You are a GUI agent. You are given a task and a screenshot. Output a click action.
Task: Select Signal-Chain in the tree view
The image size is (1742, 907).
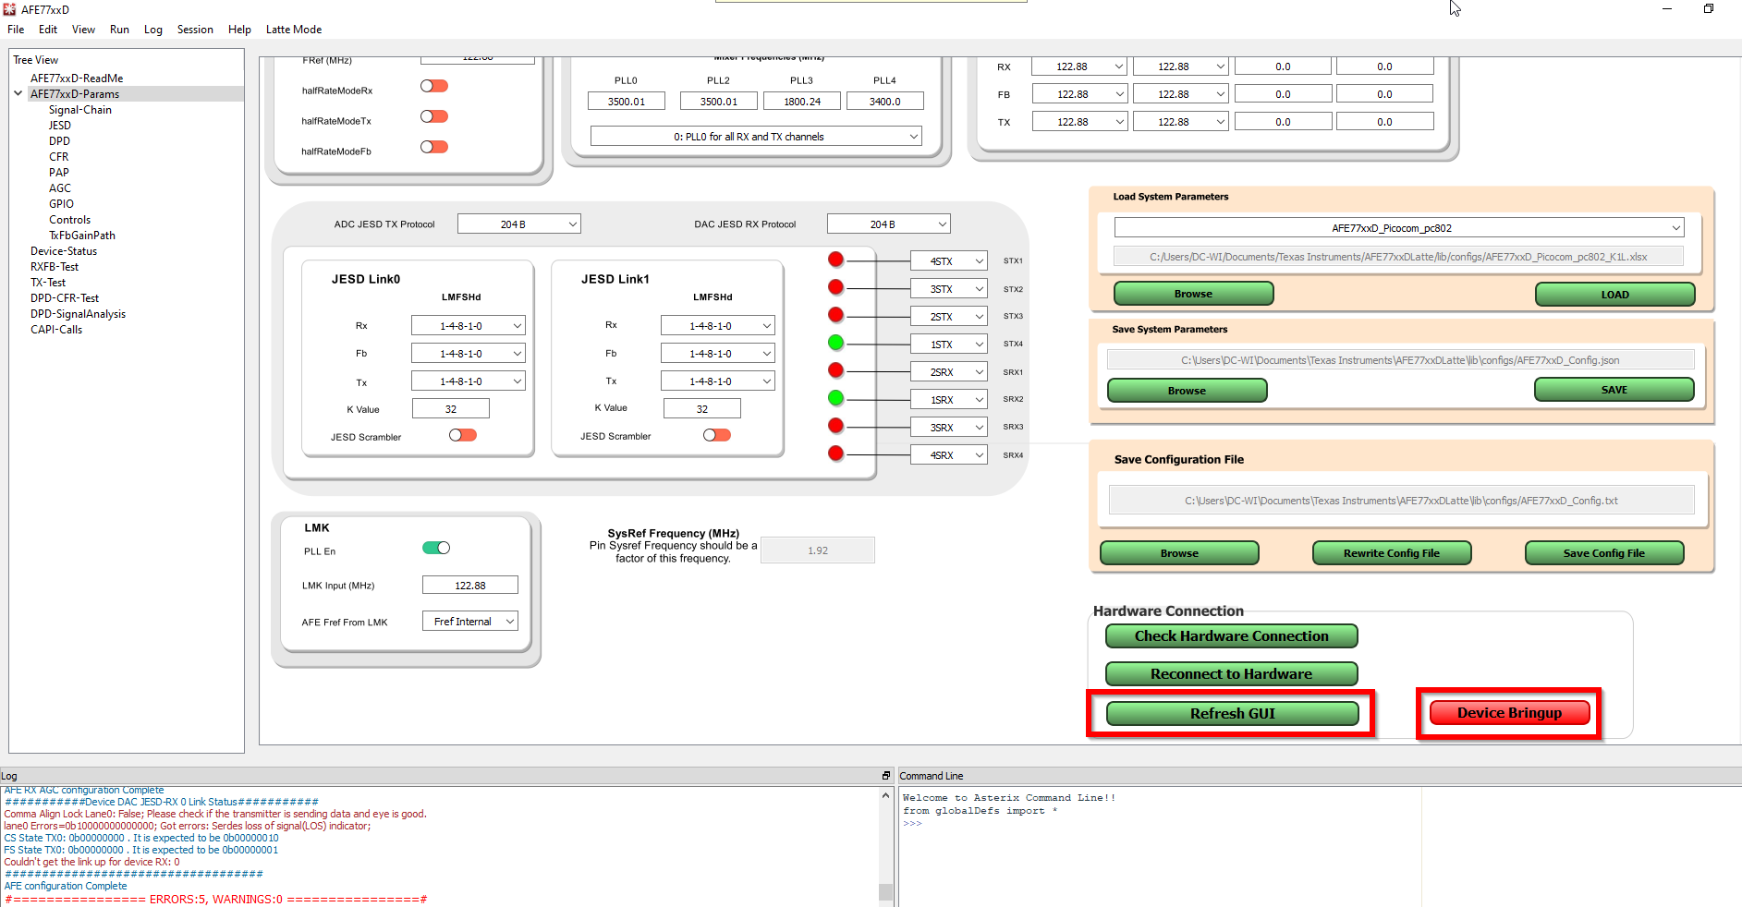[80, 110]
